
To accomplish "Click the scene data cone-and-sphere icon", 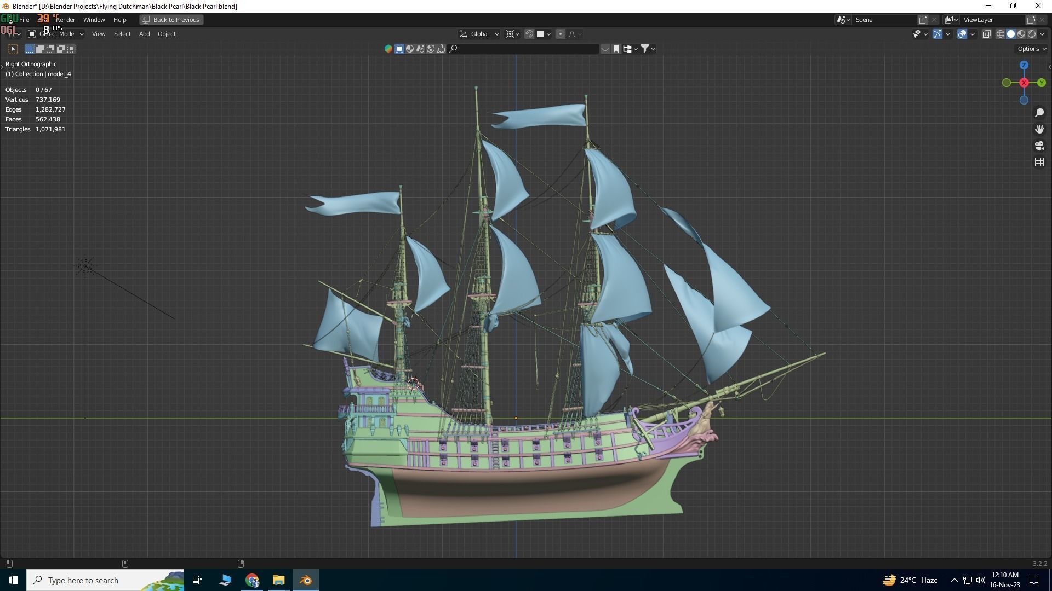I will 420,49.
